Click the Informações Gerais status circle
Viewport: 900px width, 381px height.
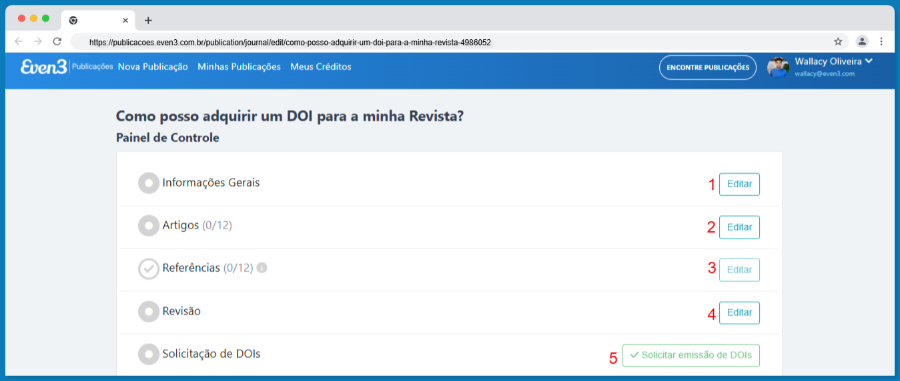pos(148,183)
